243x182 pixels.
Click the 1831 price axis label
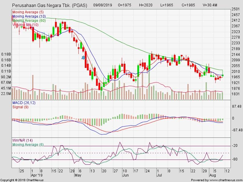click(x=236, y=94)
